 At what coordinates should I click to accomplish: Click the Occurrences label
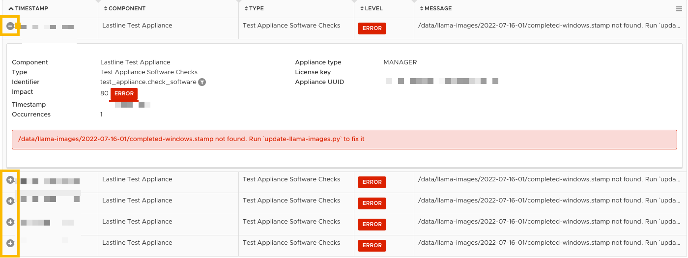[x=31, y=115]
